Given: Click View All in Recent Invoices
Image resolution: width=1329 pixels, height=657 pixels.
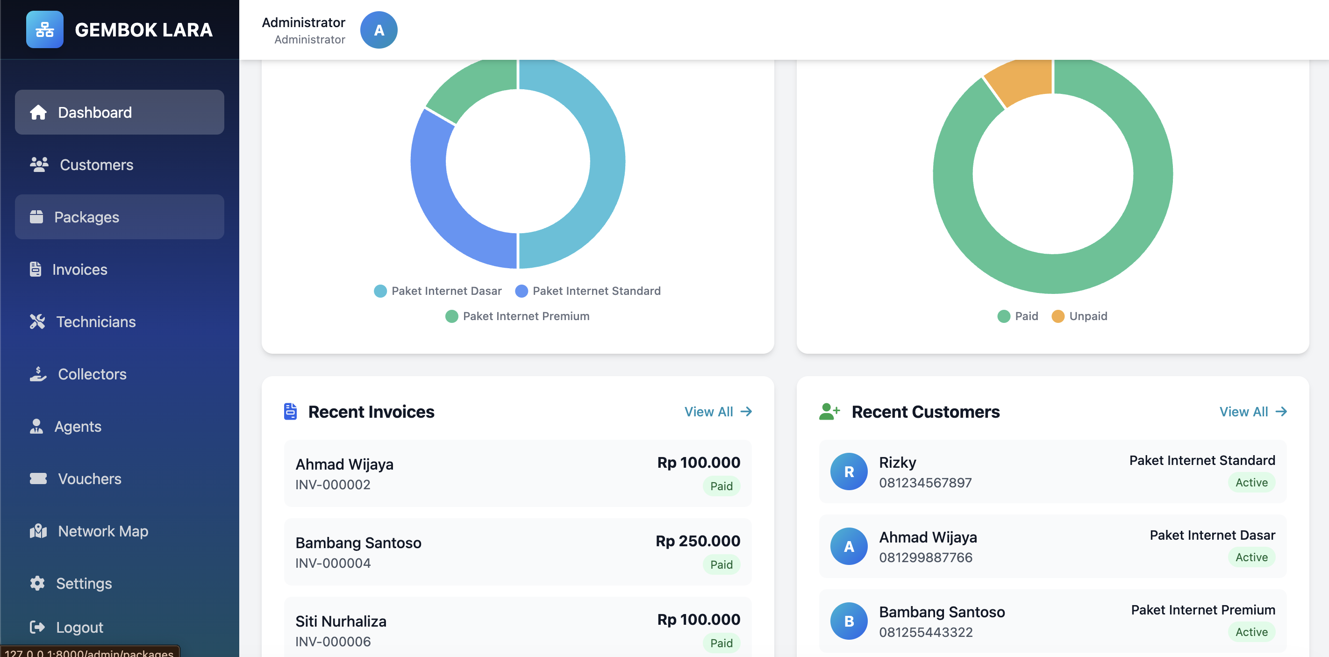Looking at the screenshot, I should click(717, 412).
